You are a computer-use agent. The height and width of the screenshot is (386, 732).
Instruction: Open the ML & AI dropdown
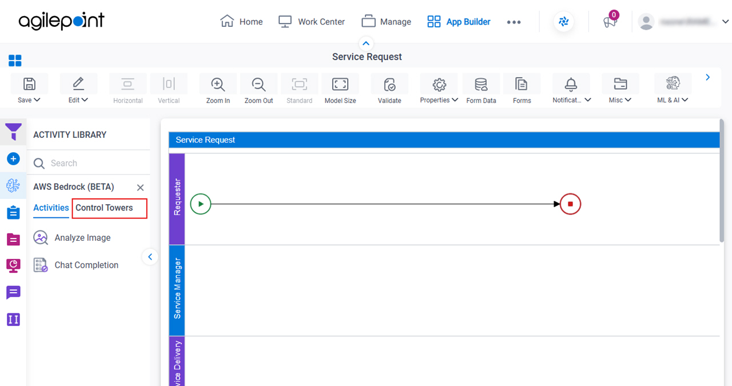pos(673,90)
